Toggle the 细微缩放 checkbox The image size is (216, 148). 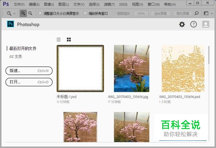114,13
